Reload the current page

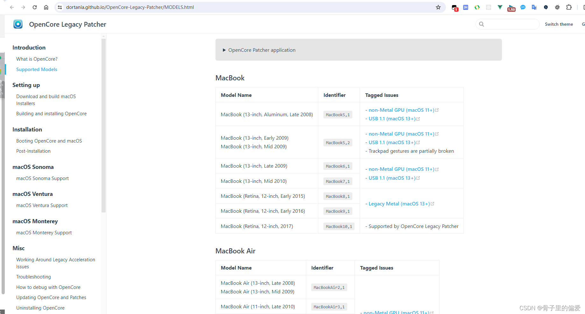click(x=35, y=7)
